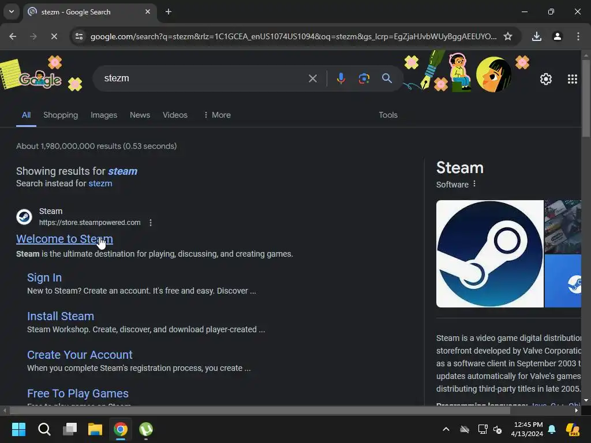This screenshot has height=443, width=591.
Task: Switch to the Videos tab
Action: click(175, 115)
